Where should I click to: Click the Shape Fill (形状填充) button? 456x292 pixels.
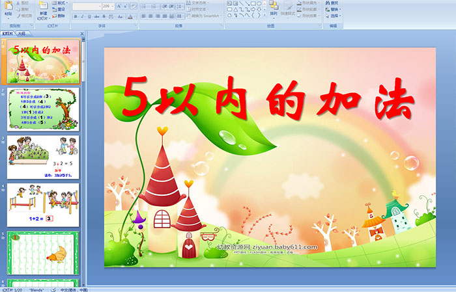tap(308, 3)
